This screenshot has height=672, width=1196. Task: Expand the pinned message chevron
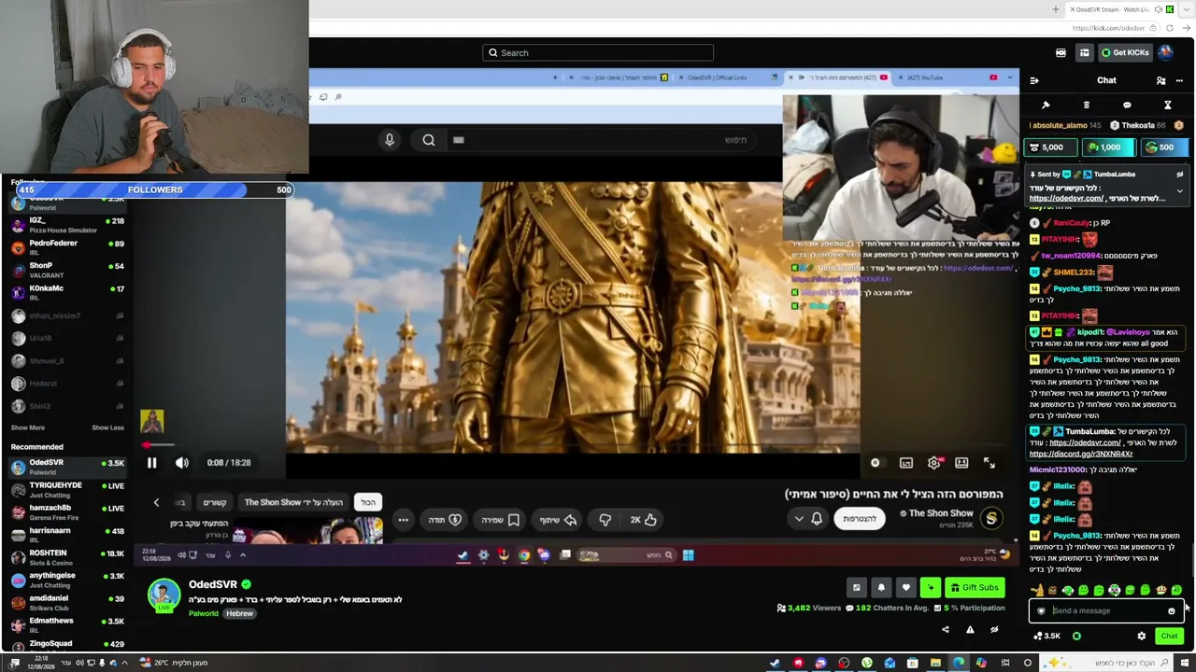pos(1179,191)
